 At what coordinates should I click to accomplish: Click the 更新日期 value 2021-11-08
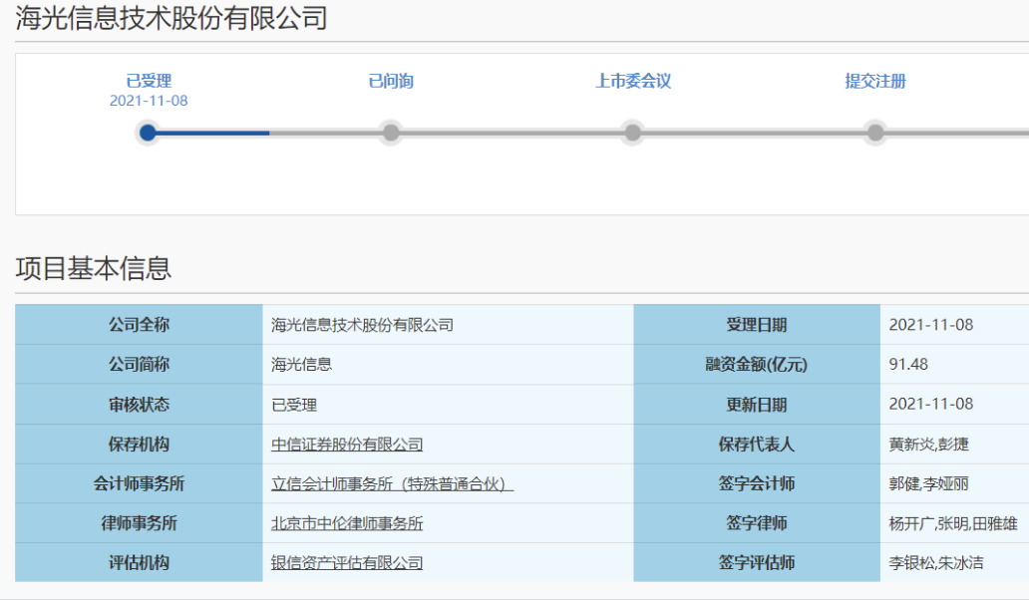point(930,404)
